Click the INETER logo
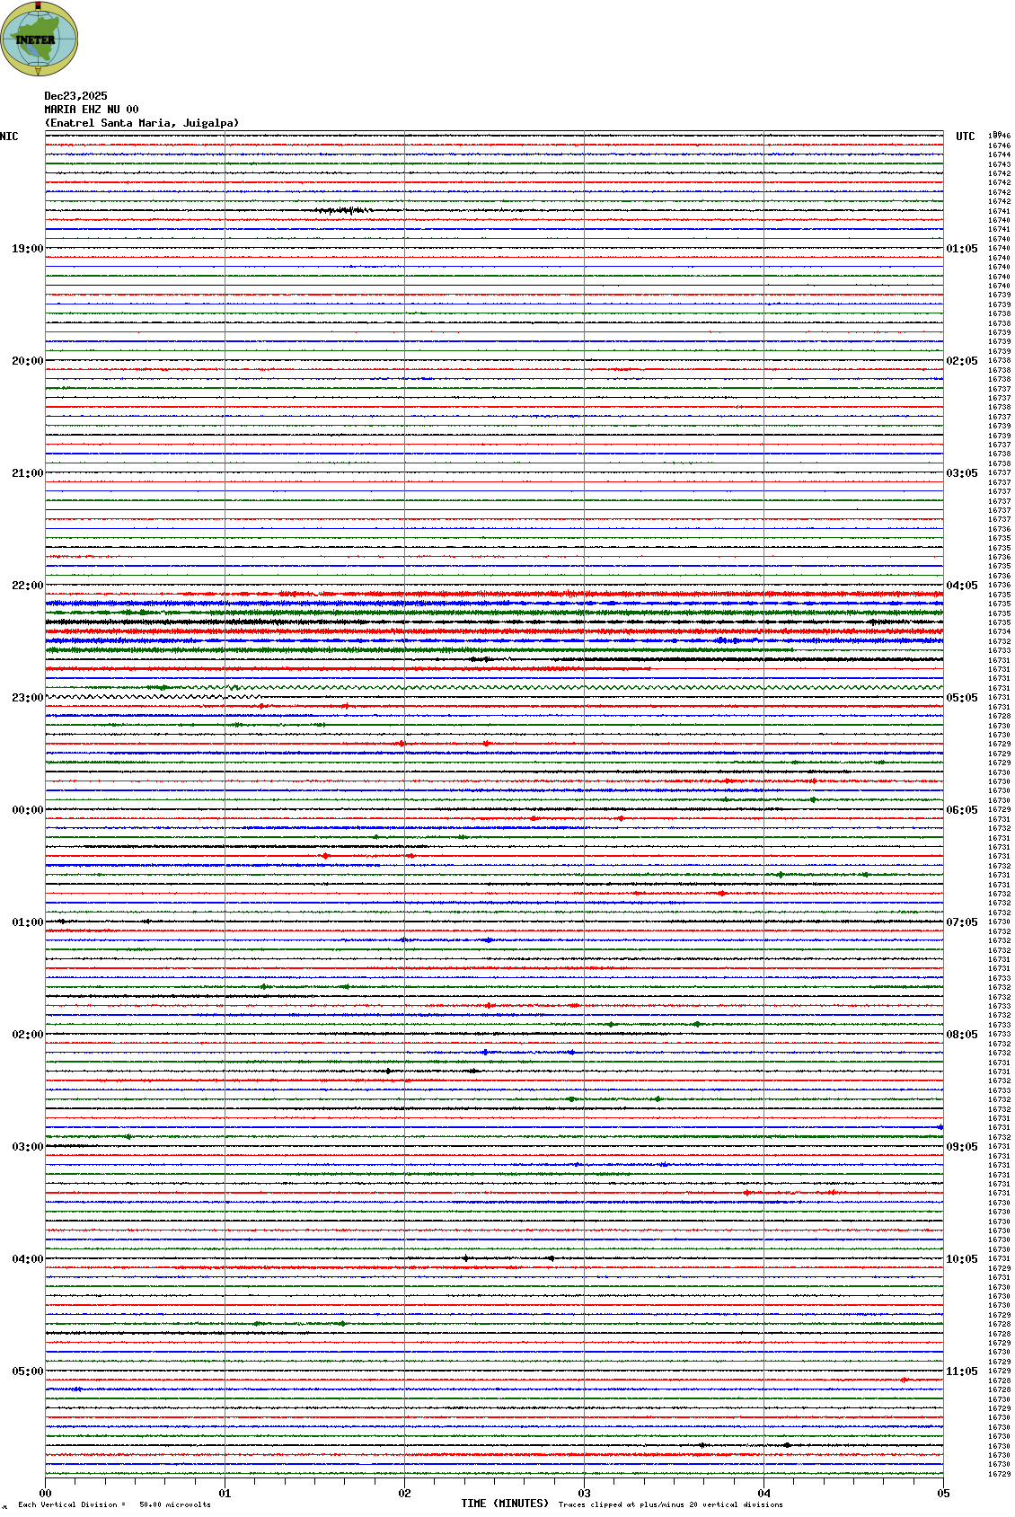 click(x=39, y=39)
